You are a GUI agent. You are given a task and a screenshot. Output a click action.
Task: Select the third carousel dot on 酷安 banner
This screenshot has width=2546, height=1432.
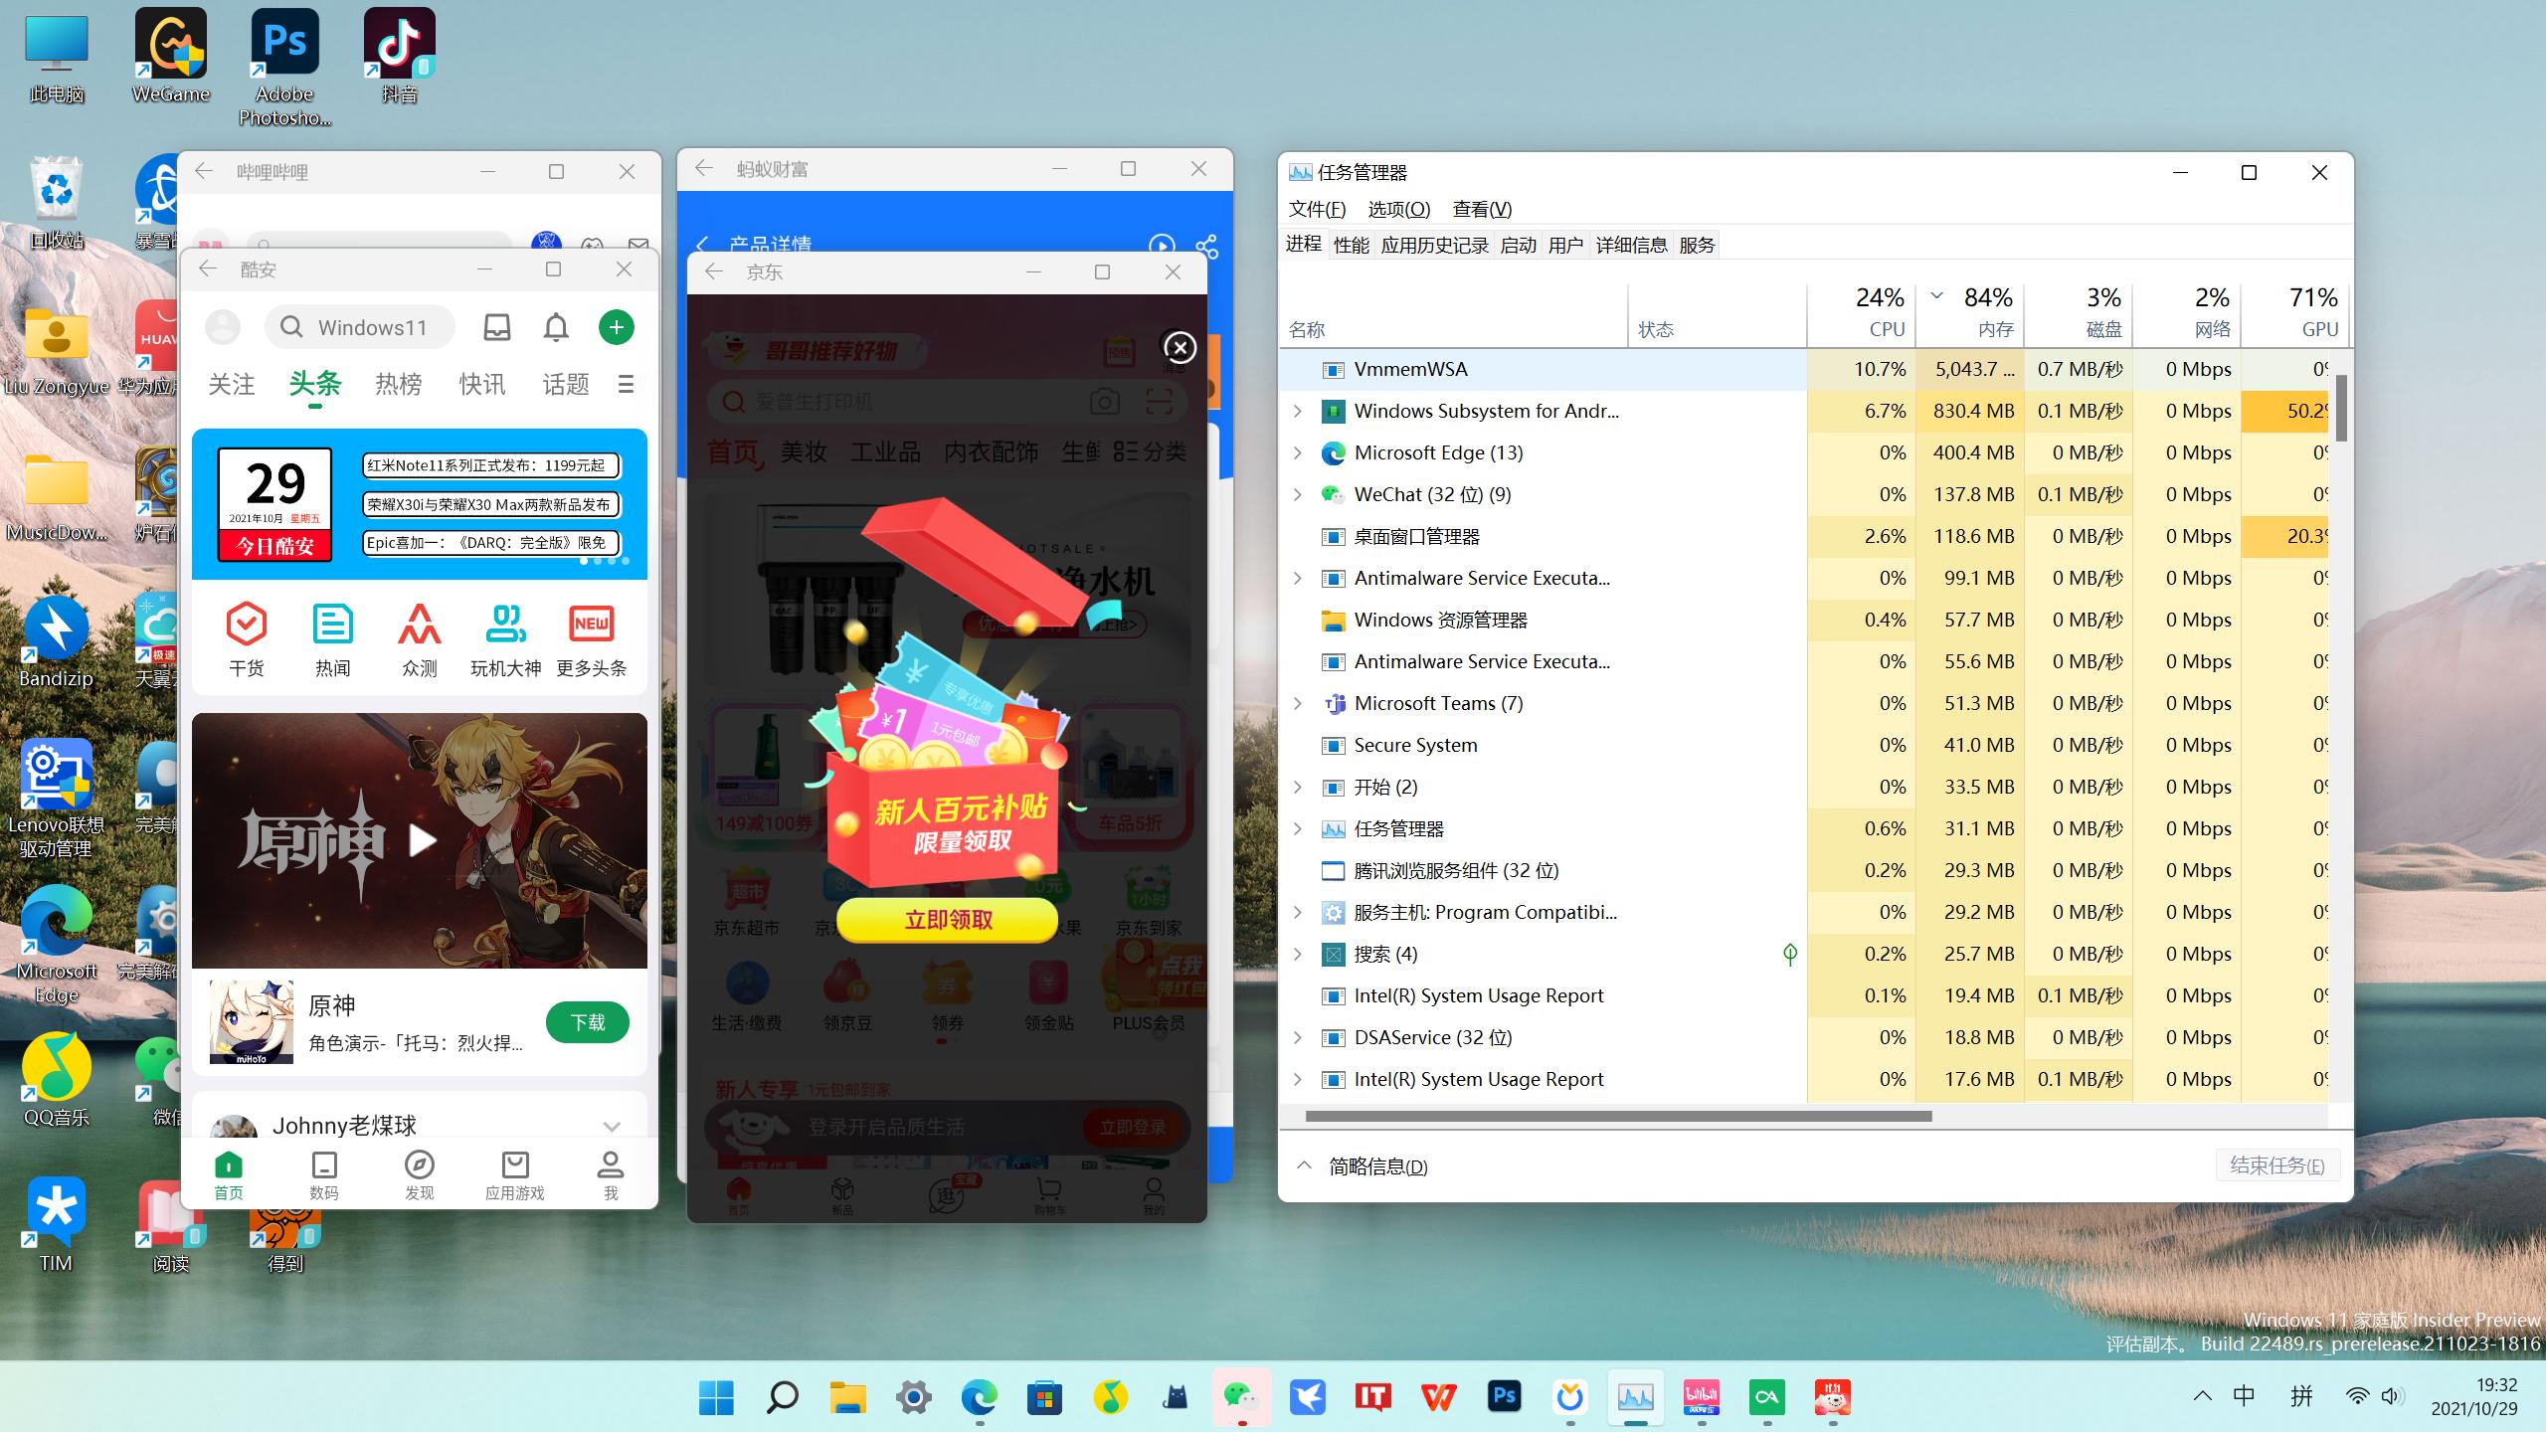(614, 560)
